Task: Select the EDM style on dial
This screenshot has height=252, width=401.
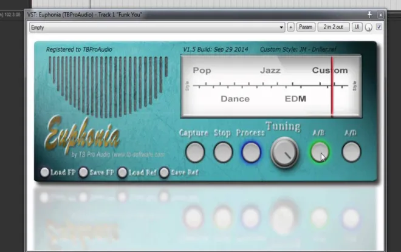Action: 295,98
